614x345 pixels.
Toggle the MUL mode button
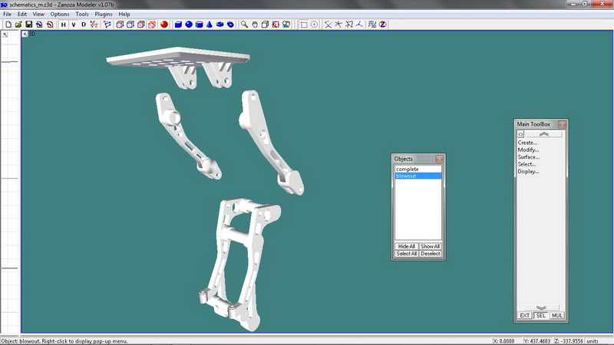click(556, 315)
